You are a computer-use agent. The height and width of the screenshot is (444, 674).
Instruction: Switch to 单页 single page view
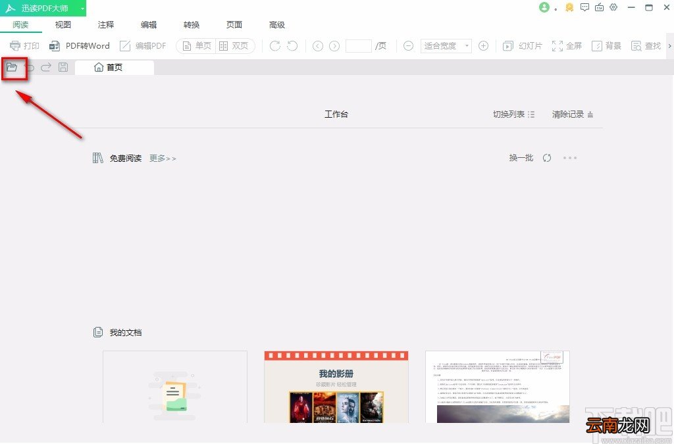point(196,45)
